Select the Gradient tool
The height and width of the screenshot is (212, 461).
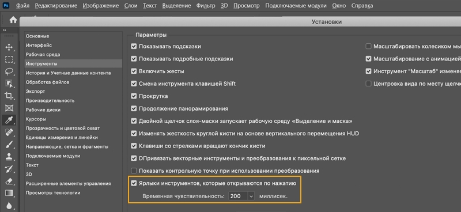tap(9, 193)
